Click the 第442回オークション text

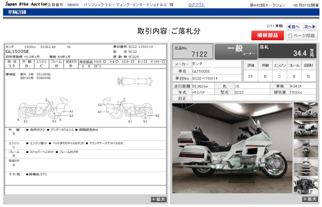pyautogui.click(x=267, y=5)
